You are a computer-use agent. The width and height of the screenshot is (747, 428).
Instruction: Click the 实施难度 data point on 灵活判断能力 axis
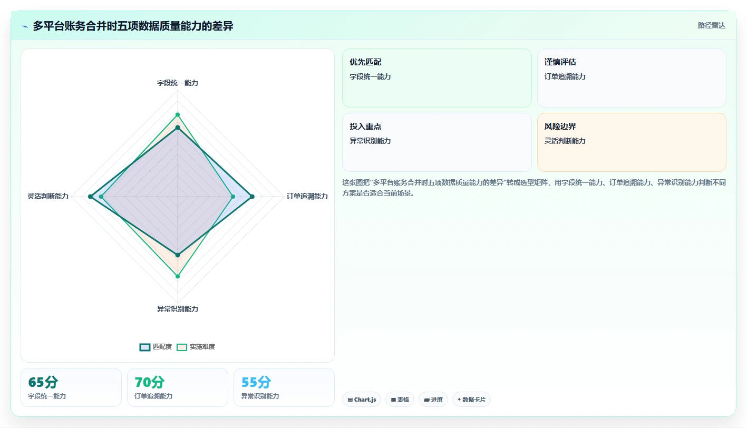[x=101, y=197]
